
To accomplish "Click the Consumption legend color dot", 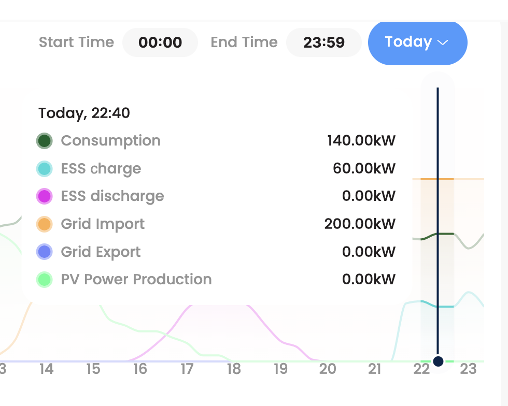I will tap(44, 140).
